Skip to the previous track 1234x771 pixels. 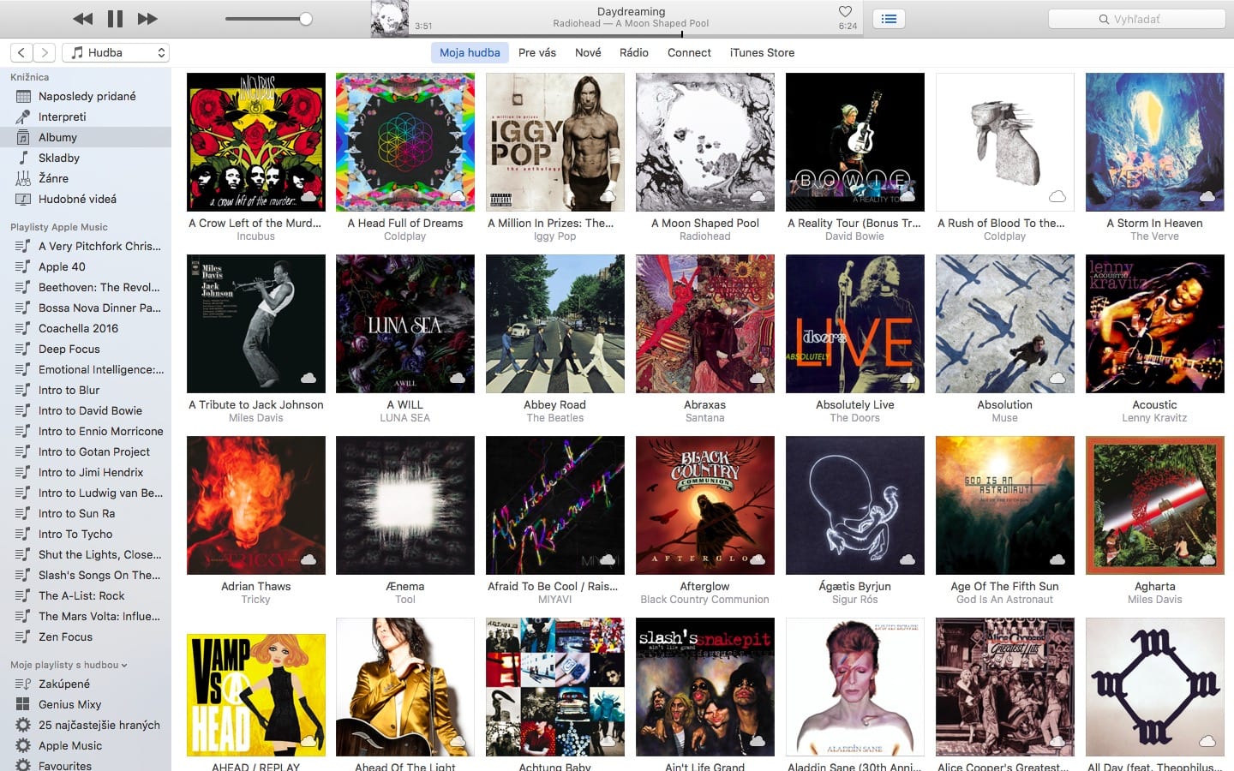pos(82,19)
